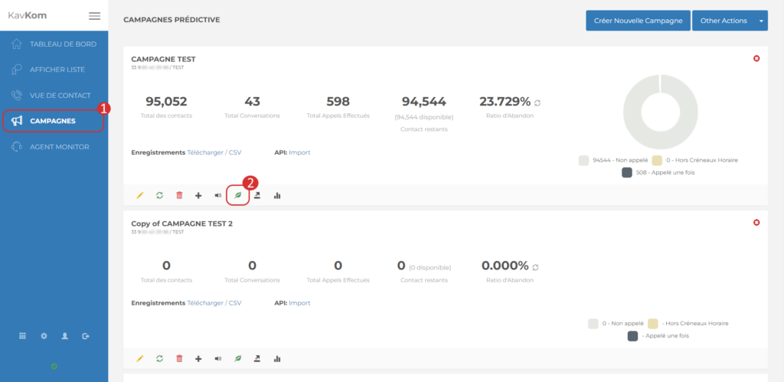784x382 pixels.
Task: Open the settings gear in the sidebar footer
Action: click(x=44, y=335)
